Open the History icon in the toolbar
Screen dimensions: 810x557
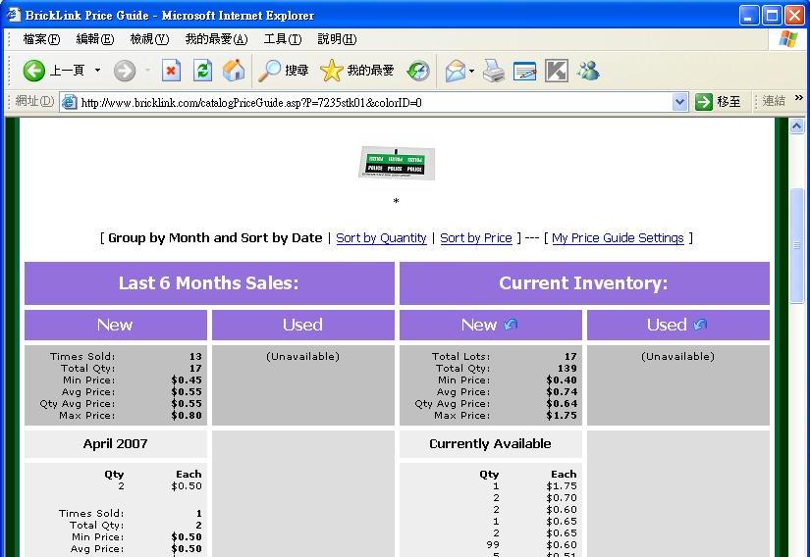point(418,71)
